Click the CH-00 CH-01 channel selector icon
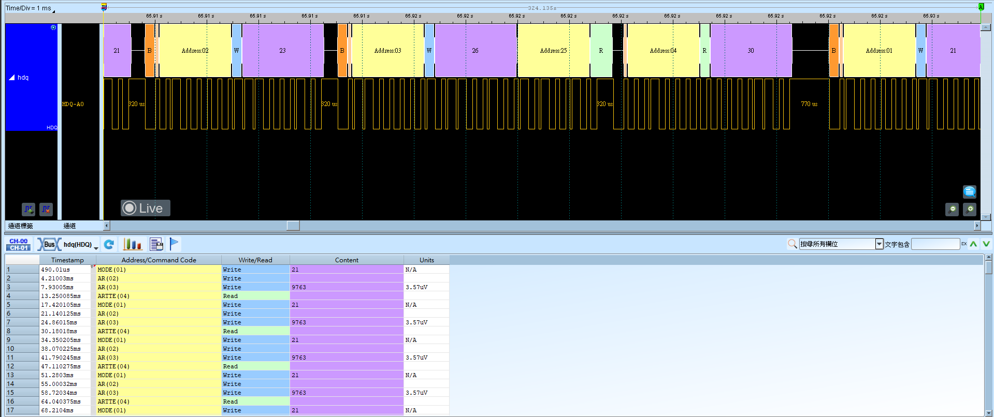Image resolution: width=994 pixels, height=417 pixels. click(19, 244)
